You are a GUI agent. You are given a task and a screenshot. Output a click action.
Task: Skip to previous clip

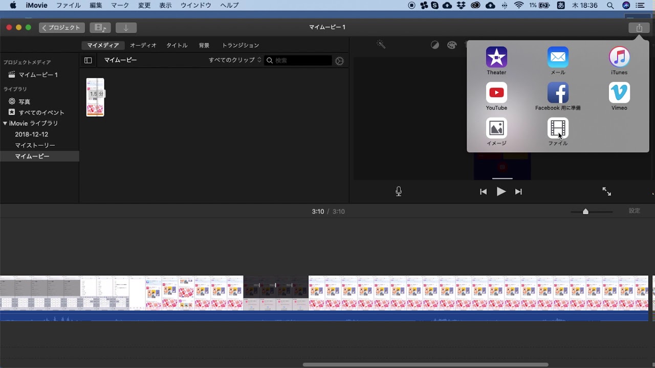coord(483,192)
